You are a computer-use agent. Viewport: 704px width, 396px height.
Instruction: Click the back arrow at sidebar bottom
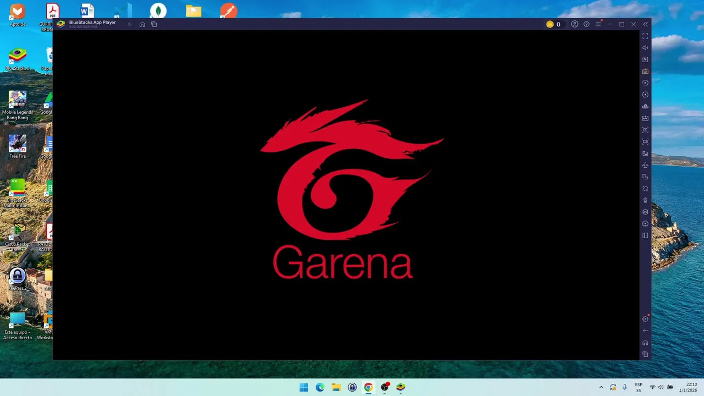click(x=645, y=331)
